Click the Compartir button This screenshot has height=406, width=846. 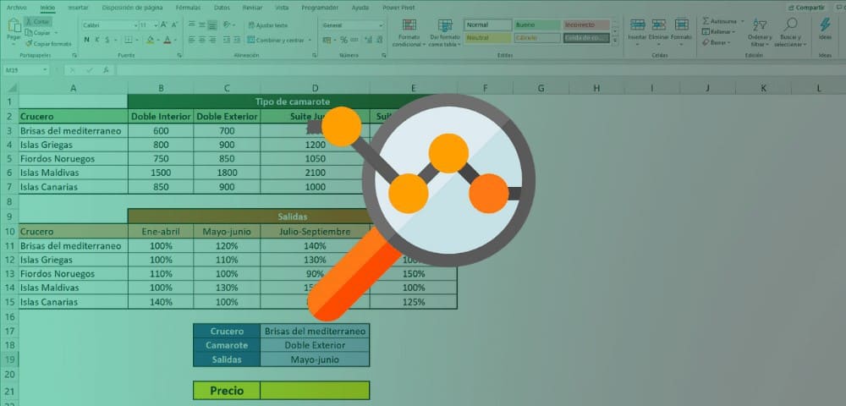click(806, 8)
